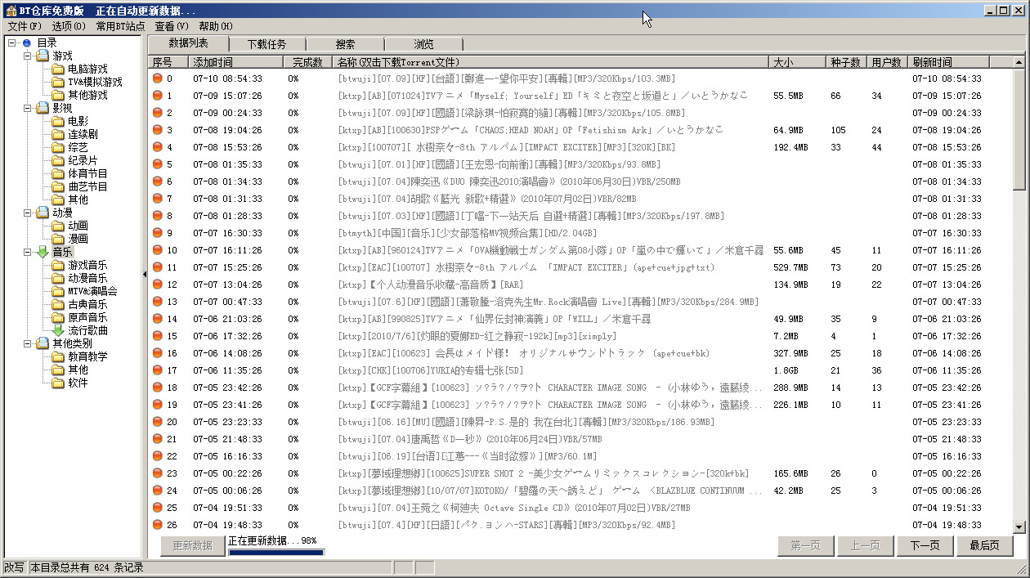Switch to the 下载任务 tab
This screenshot has height=578, width=1030.
[267, 44]
